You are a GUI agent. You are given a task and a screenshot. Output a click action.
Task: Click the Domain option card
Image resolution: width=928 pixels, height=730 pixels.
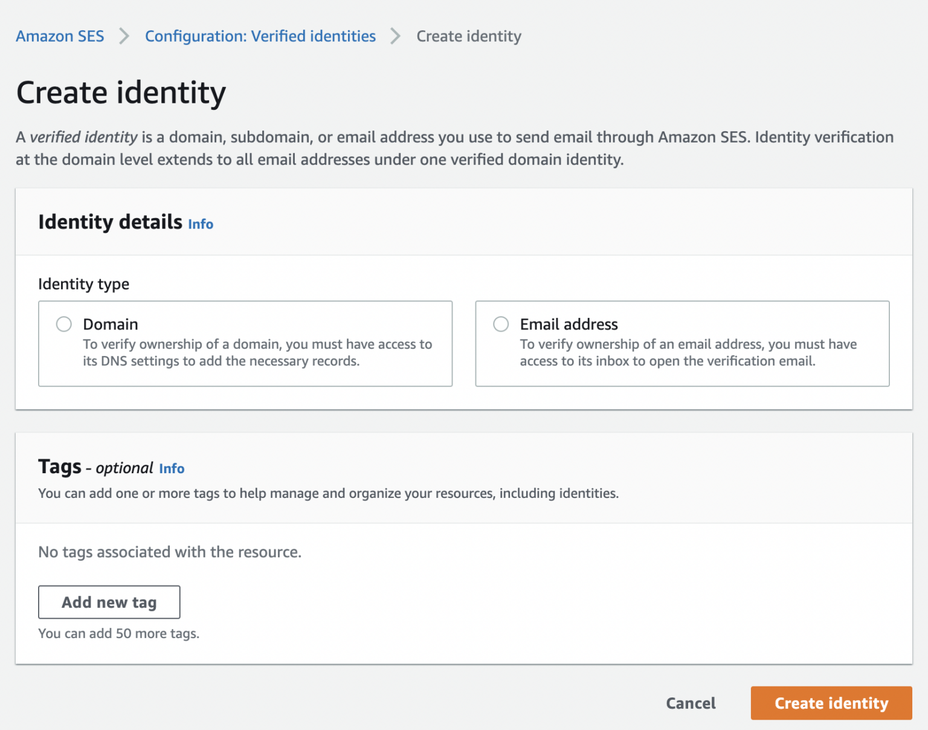pos(245,343)
